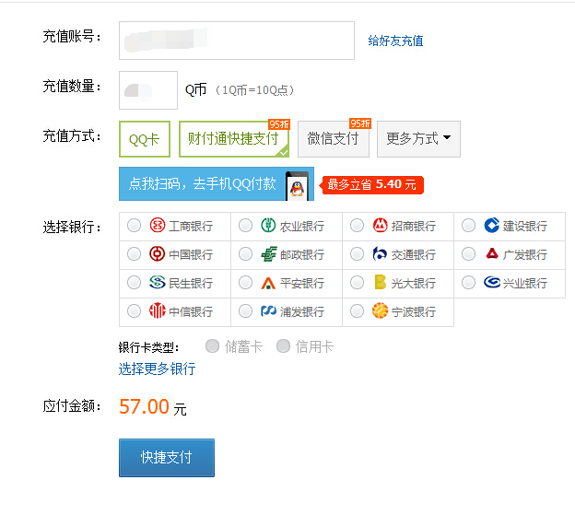Select the 平安银行 radio button
The width and height of the screenshot is (575, 515).
(245, 282)
